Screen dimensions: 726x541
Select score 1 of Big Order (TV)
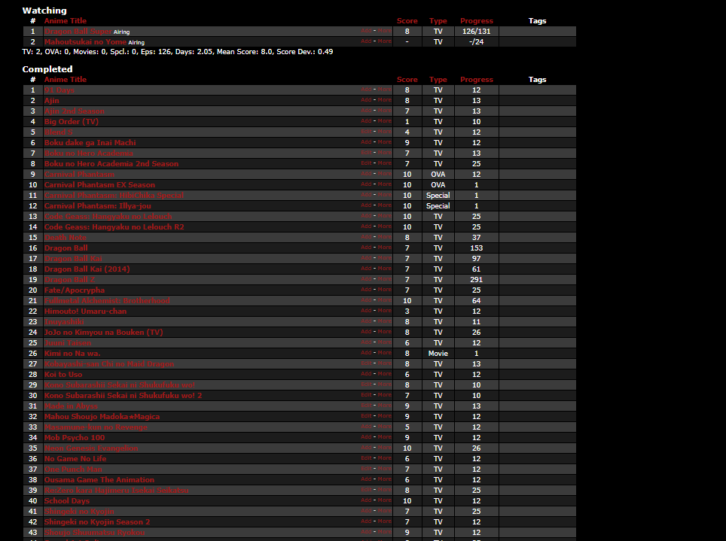point(407,122)
